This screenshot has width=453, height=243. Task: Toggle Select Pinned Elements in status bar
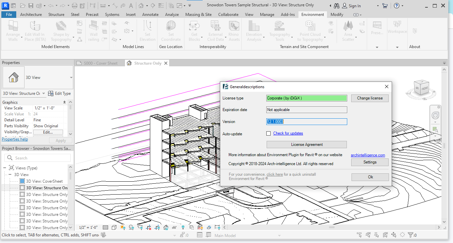[377, 235]
